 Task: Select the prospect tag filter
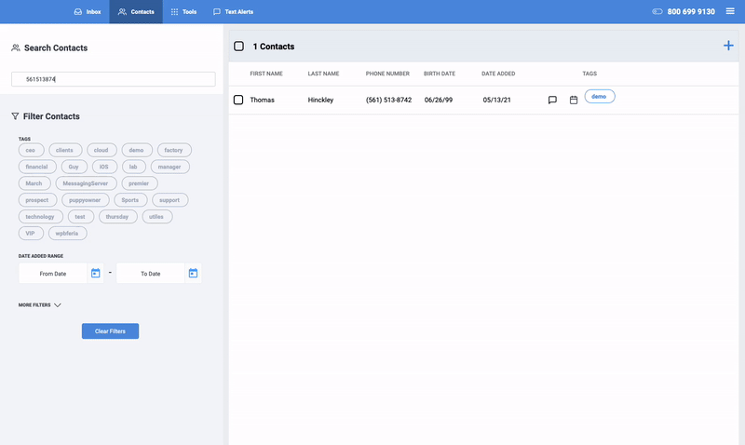(37, 200)
